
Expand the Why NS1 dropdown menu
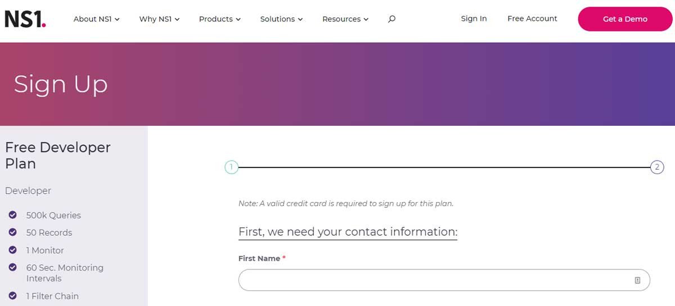[x=159, y=19]
